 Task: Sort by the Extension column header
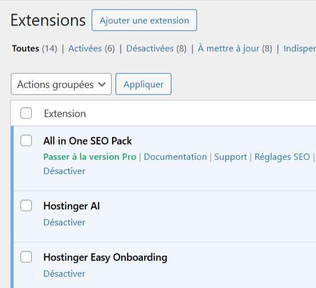click(65, 113)
